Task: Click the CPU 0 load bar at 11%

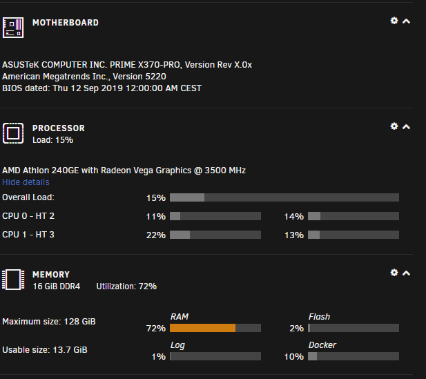Action: click(x=215, y=216)
